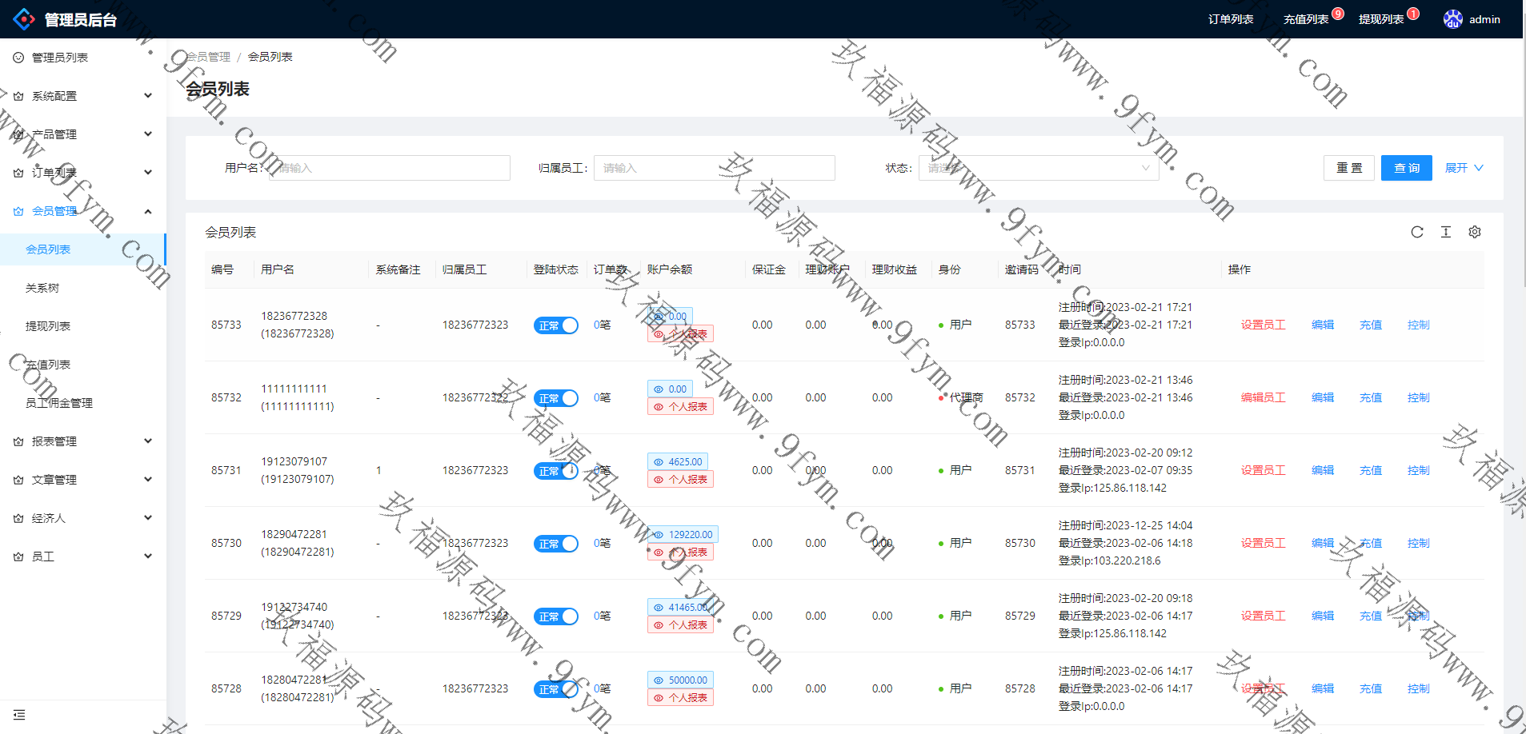1526x734 pixels.
Task: Collapse sidebar using bottom menu icon
Action: tap(19, 715)
